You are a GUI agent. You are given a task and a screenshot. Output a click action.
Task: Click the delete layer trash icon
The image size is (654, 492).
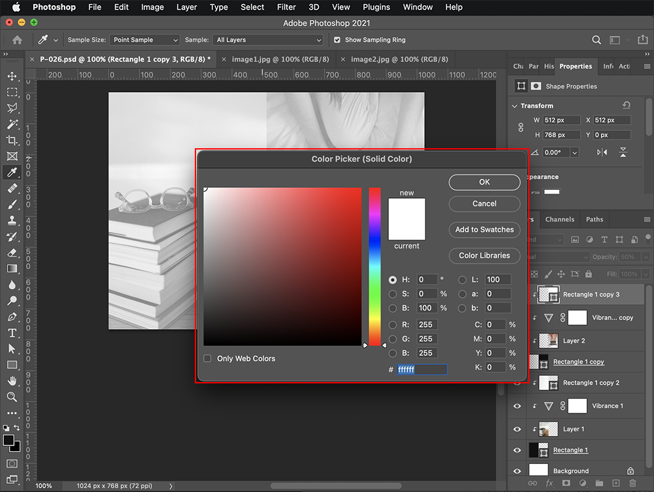click(x=633, y=483)
